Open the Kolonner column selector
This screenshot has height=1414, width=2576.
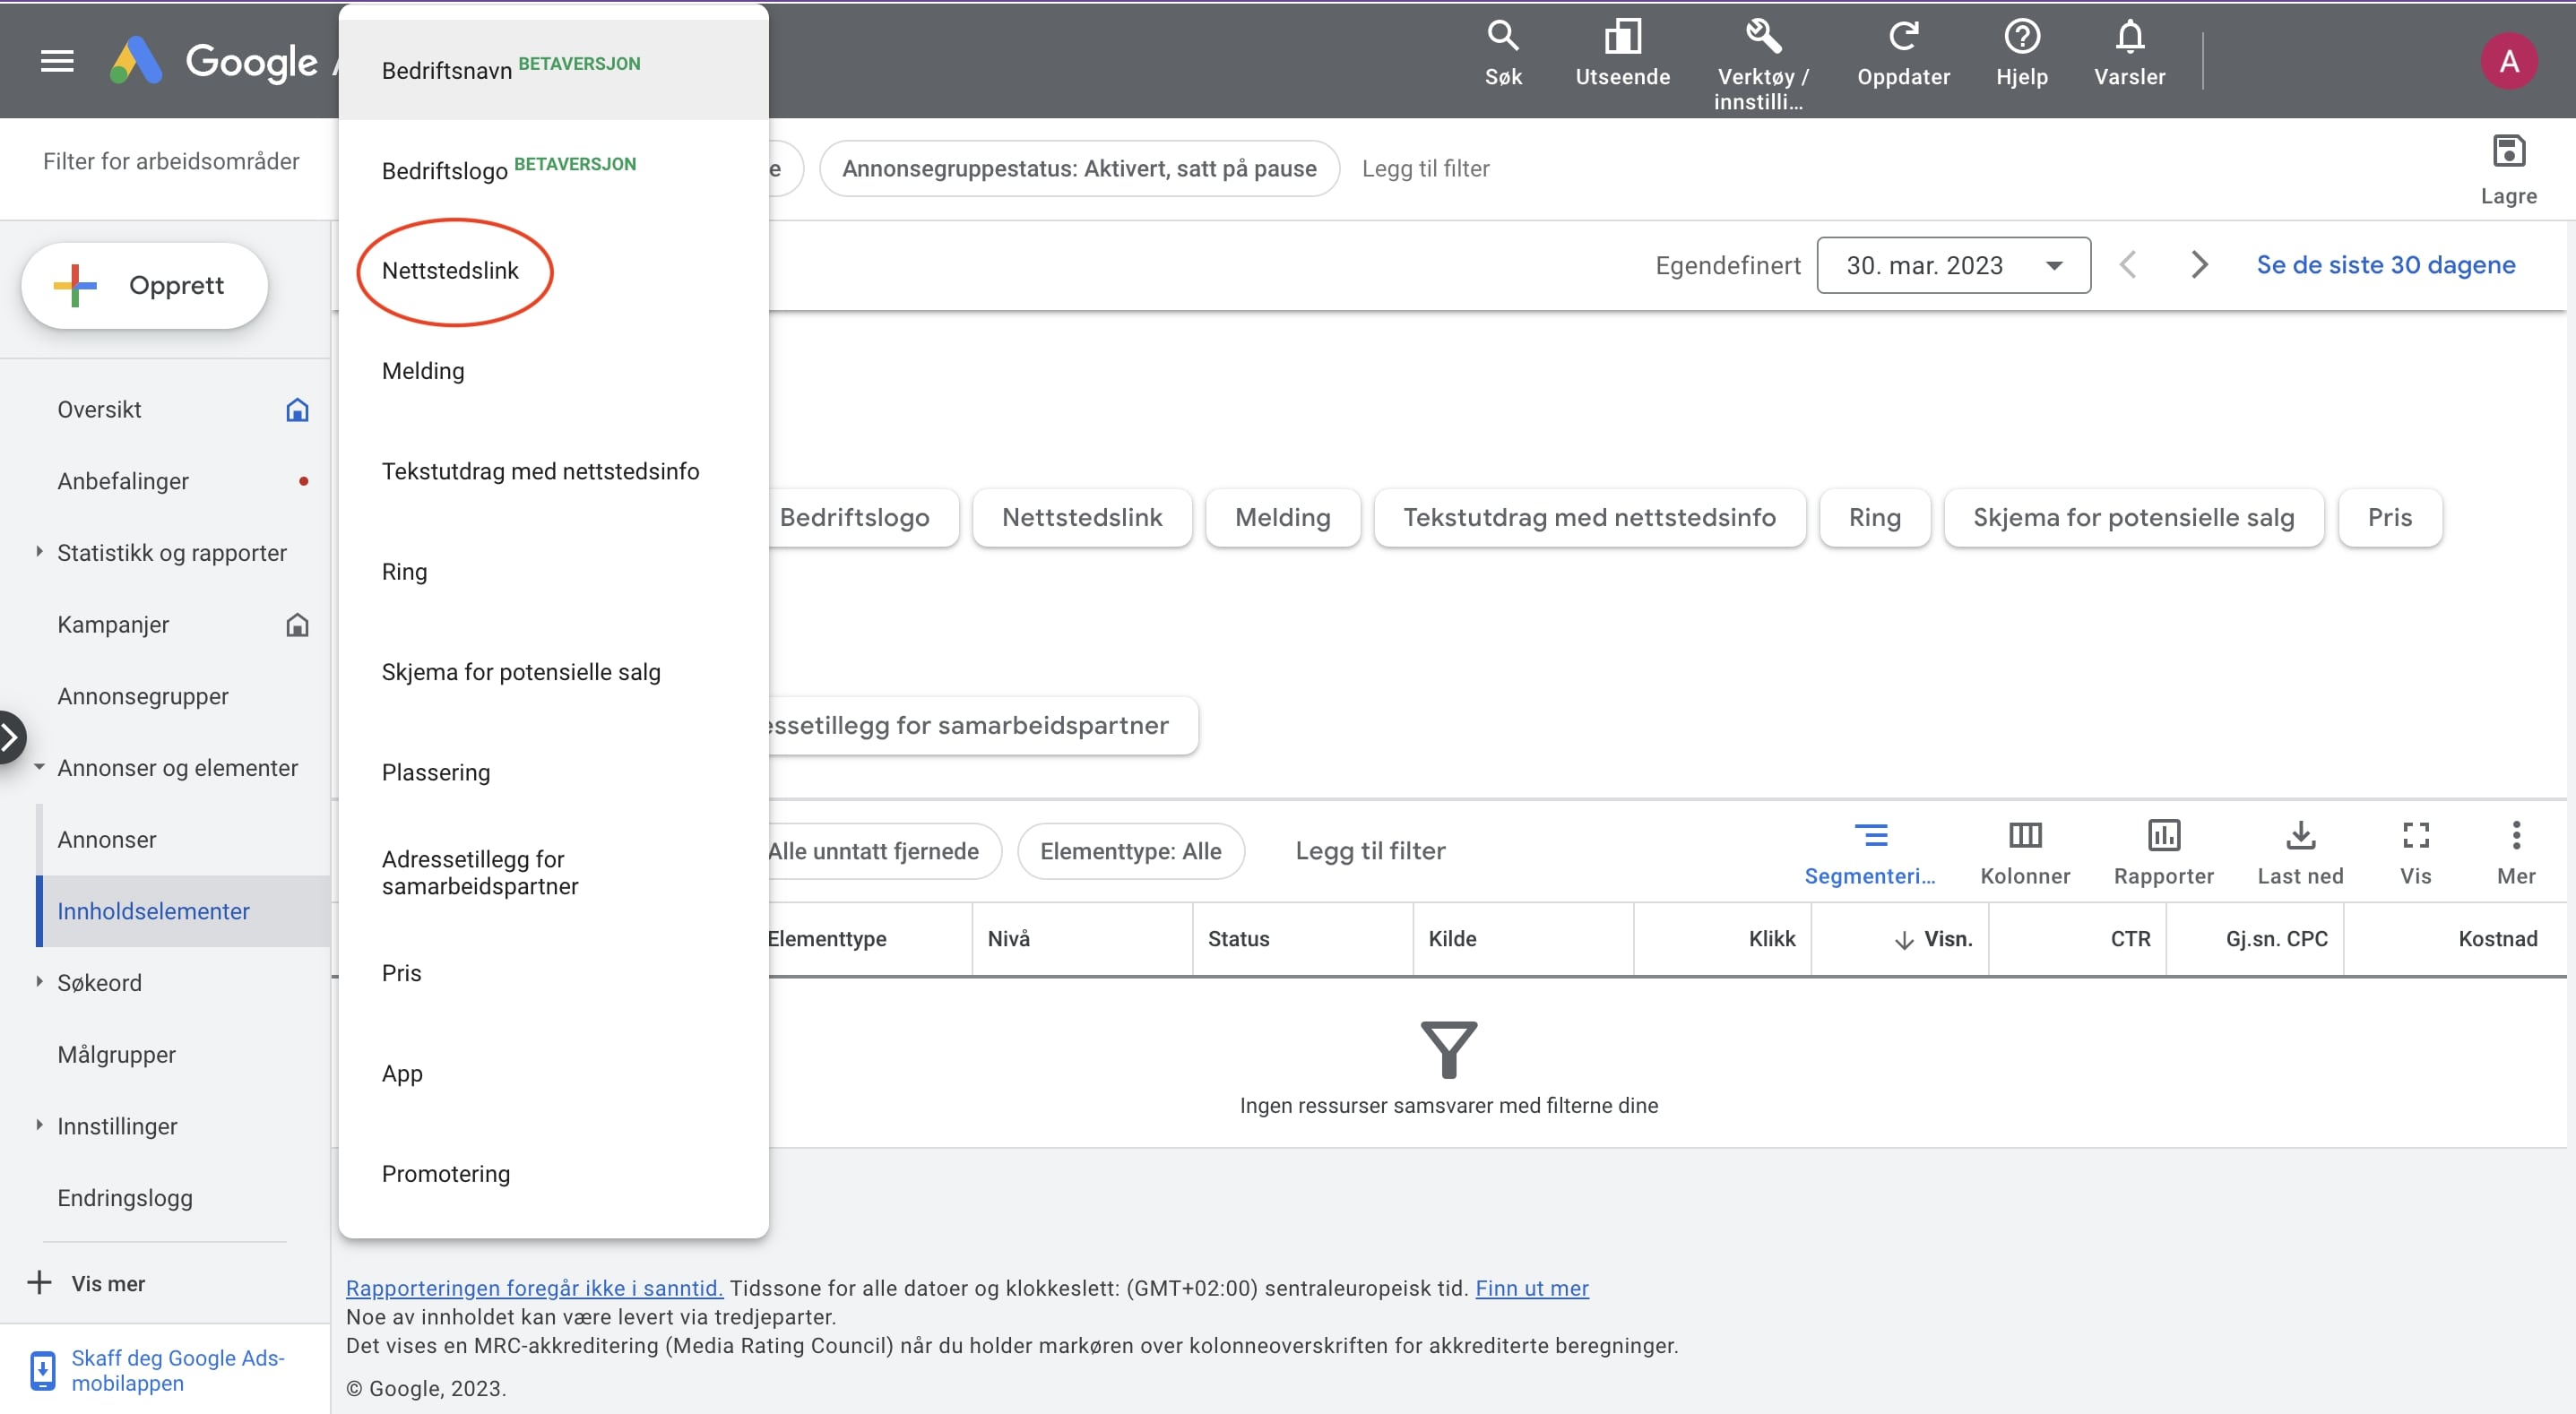2025,835
